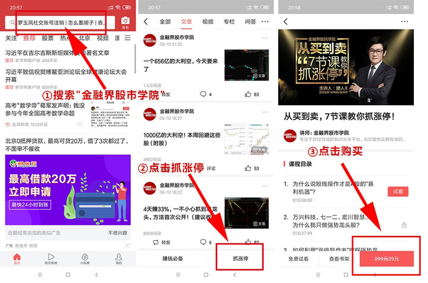
Task: Open the purple 最高借款20万 ad banner
Action: click(x=68, y=190)
